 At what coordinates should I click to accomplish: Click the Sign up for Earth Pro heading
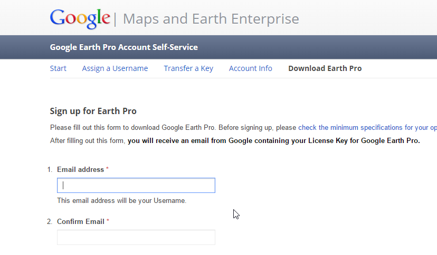(93, 111)
